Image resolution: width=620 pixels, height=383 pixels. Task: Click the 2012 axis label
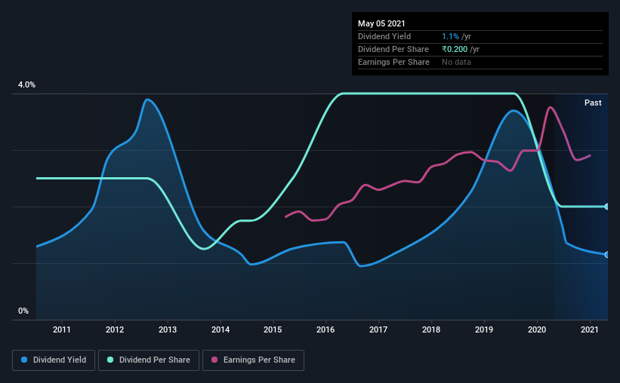coord(115,329)
